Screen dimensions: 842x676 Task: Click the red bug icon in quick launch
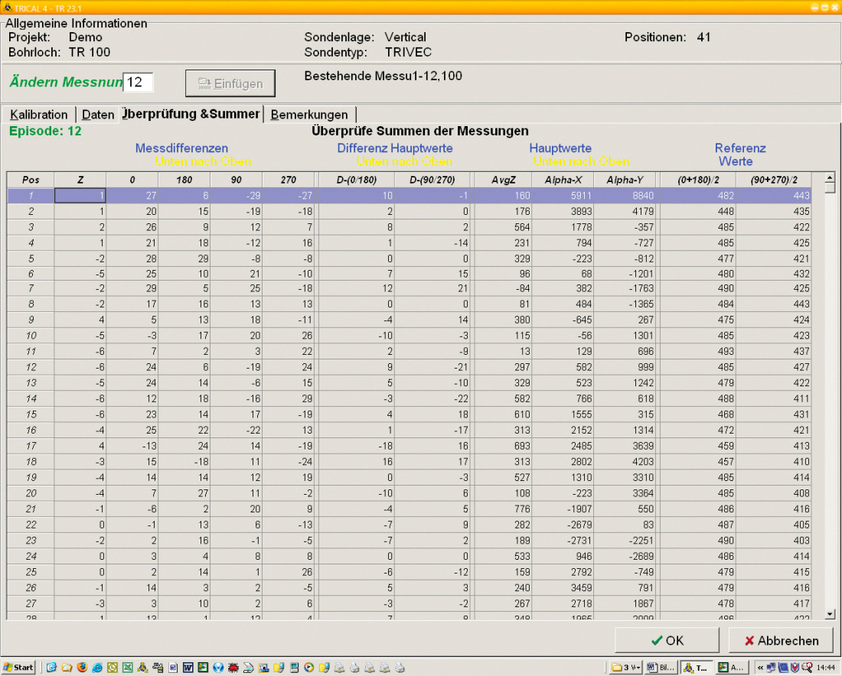(233, 668)
